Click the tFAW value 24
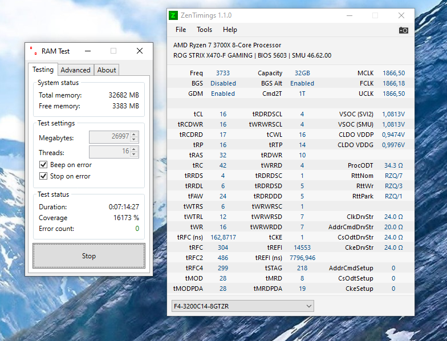The width and height of the screenshot is (447, 341). [223, 196]
